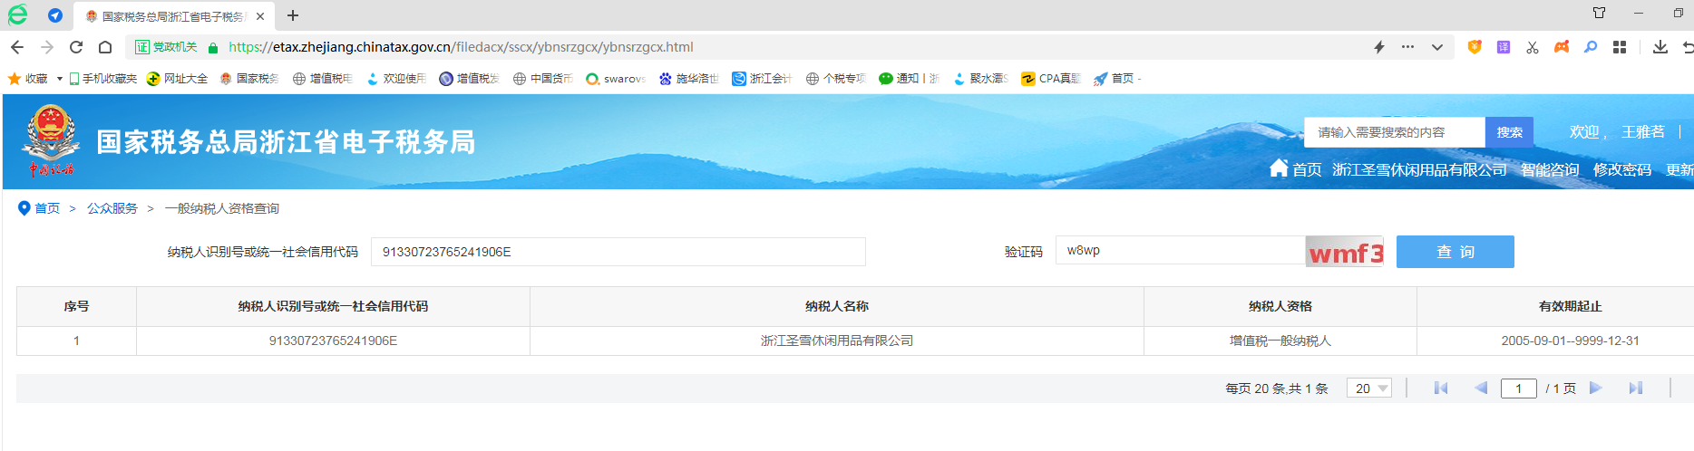Viewport: 1694px width, 451px height.
Task: Open a new browser tab
Action: [x=292, y=15]
